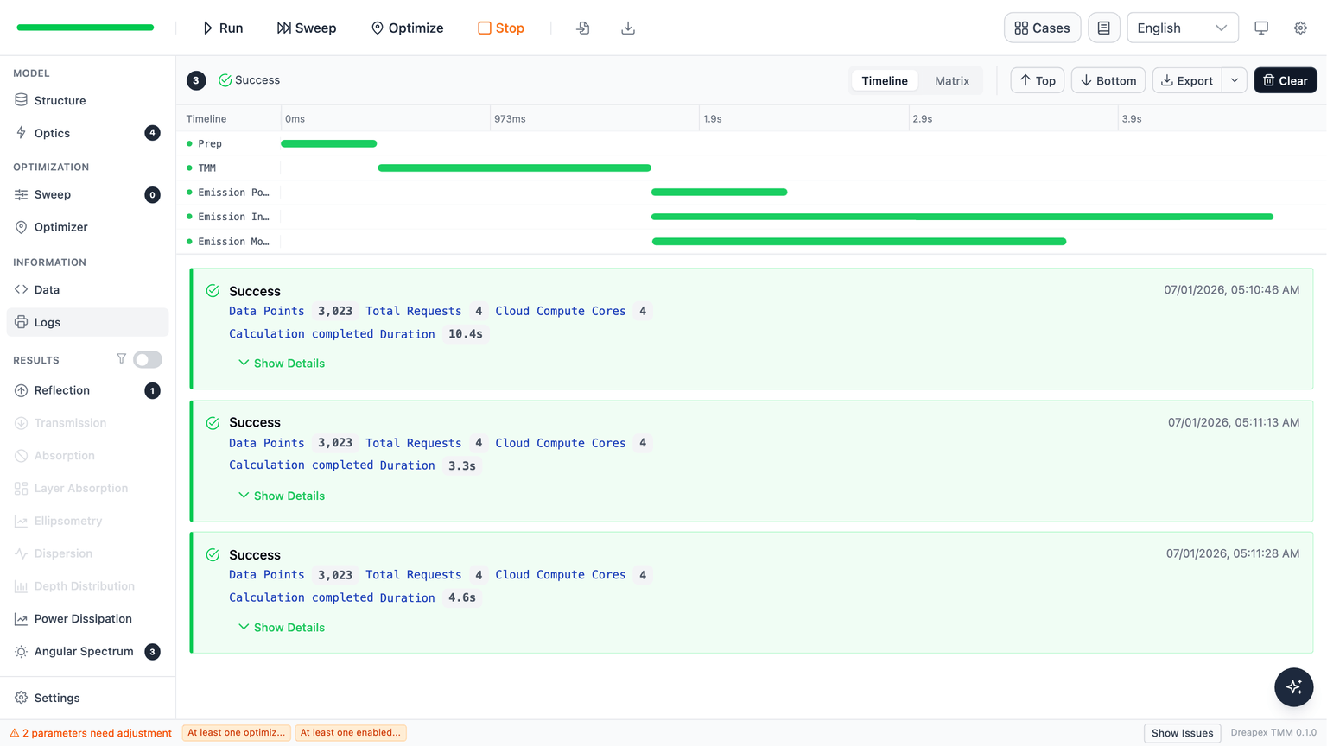Click the results filter funnel icon
This screenshot has width=1327, height=746.
pyautogui.click(x=121, y=358)
